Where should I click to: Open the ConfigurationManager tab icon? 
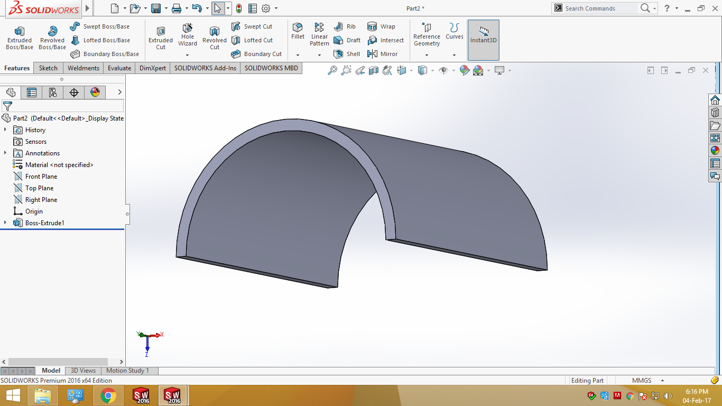coord(53,93)
